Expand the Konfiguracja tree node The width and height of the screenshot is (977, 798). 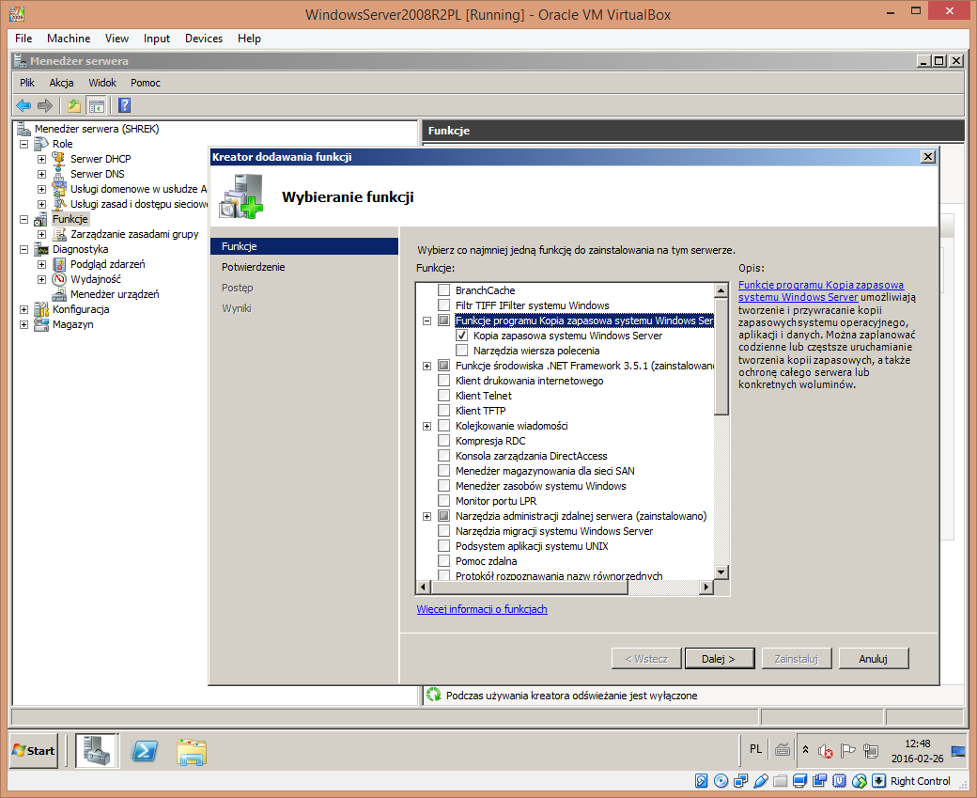[x=23, y=309]
